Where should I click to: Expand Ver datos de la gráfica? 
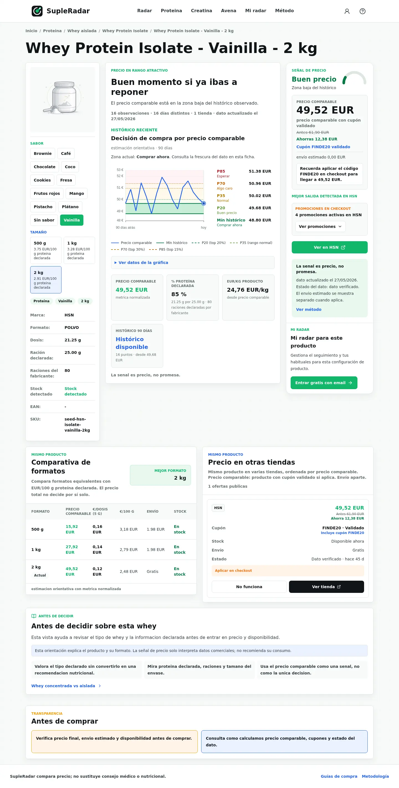pos(193,263)
